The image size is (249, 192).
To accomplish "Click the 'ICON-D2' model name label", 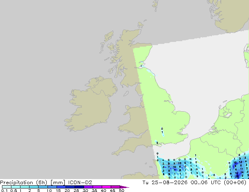I will (x=80, y=183).
